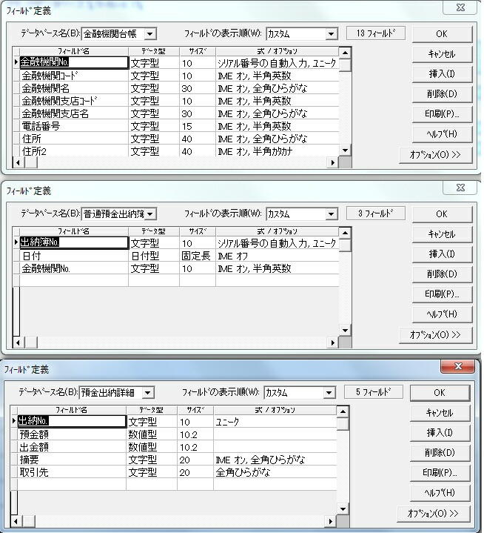Select 金融機関No. field in 普通預金出納簿 list
This screenshot has height=533, width=484.
[74, 268]
